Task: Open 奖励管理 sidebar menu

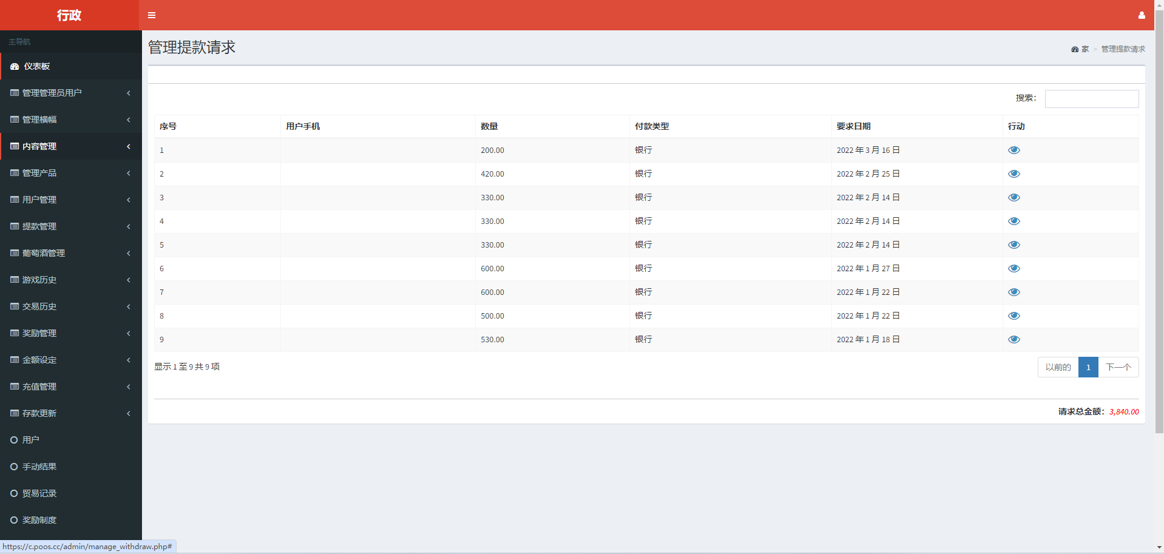Action: [71, 333]
